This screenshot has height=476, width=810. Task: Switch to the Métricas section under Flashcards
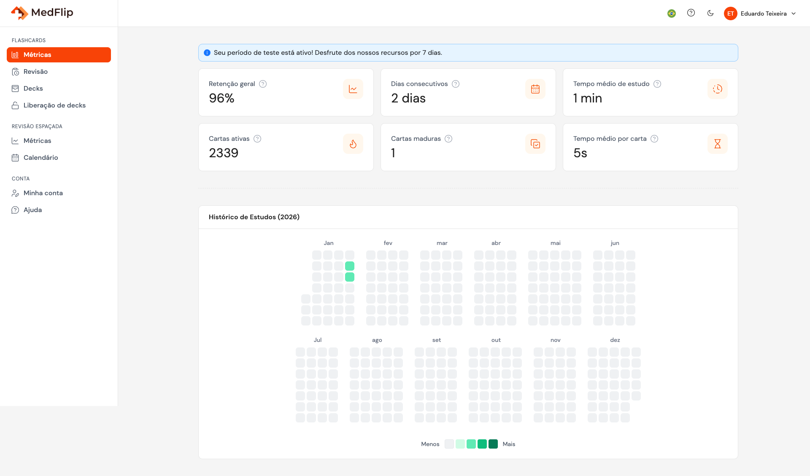tap(37, 54)
